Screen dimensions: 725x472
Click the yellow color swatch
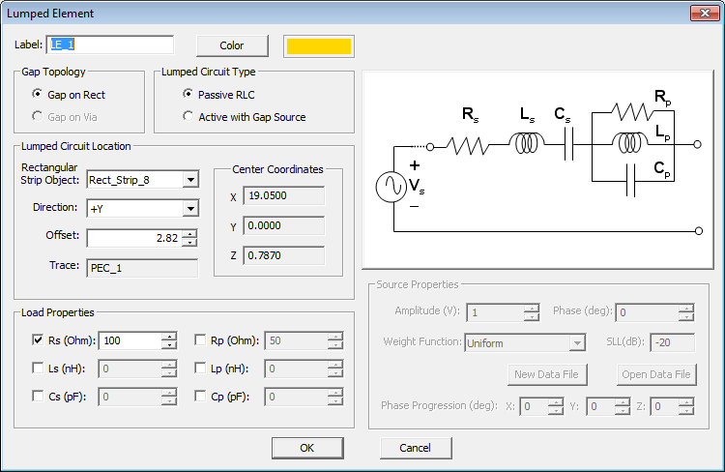[x=318, y=45]
